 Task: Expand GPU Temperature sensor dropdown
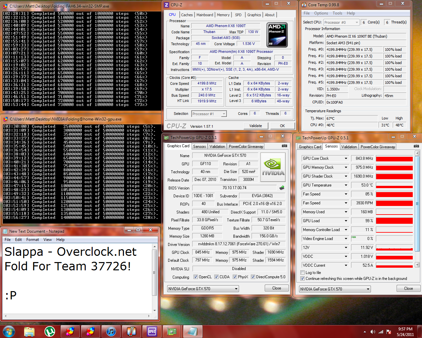[x=346, y=185]
